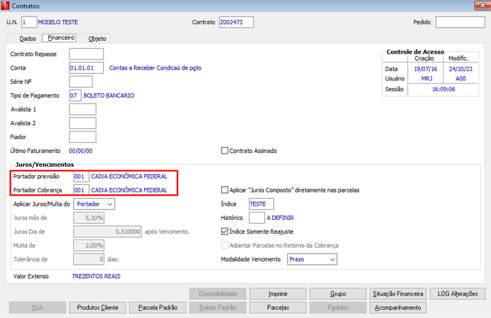Image resolution: width=491 pixels, height=318 pixels.
Task: Click the Imprimir button
Action: 278,293
